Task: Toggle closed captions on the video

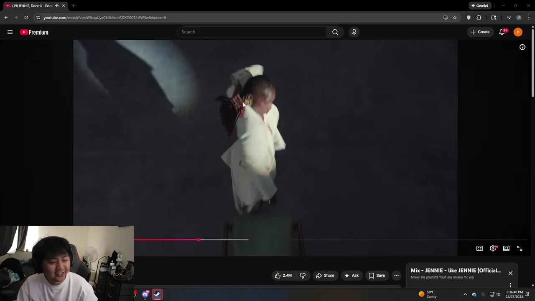Action: tap(479, 248)
